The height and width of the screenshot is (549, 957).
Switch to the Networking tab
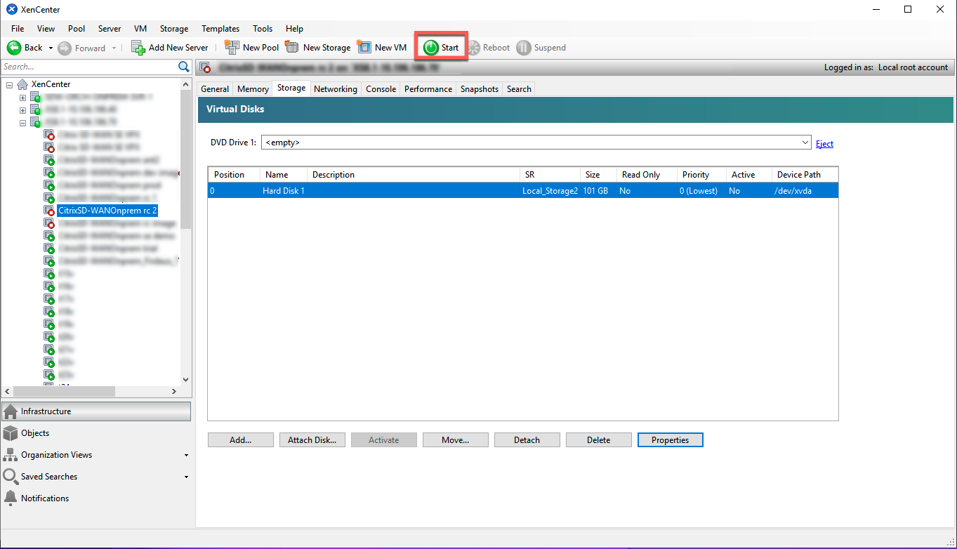[336, 89]
